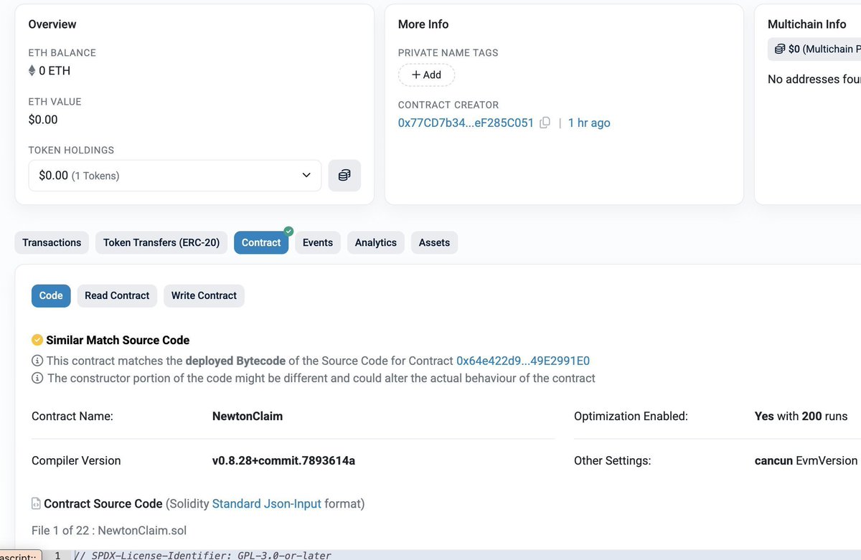The width and height of the screenshot is (861, 560).
Task: Switch to the Token Transfers (ERC-20) tab
Action: tap(161, 242)
